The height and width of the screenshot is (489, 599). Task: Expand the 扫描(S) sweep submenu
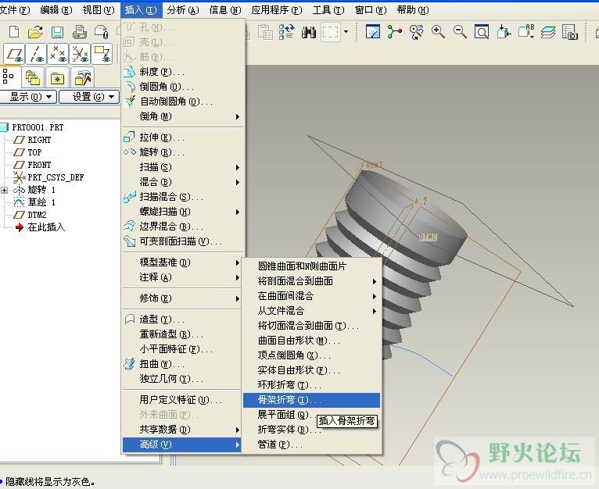(x=183, y=167)
